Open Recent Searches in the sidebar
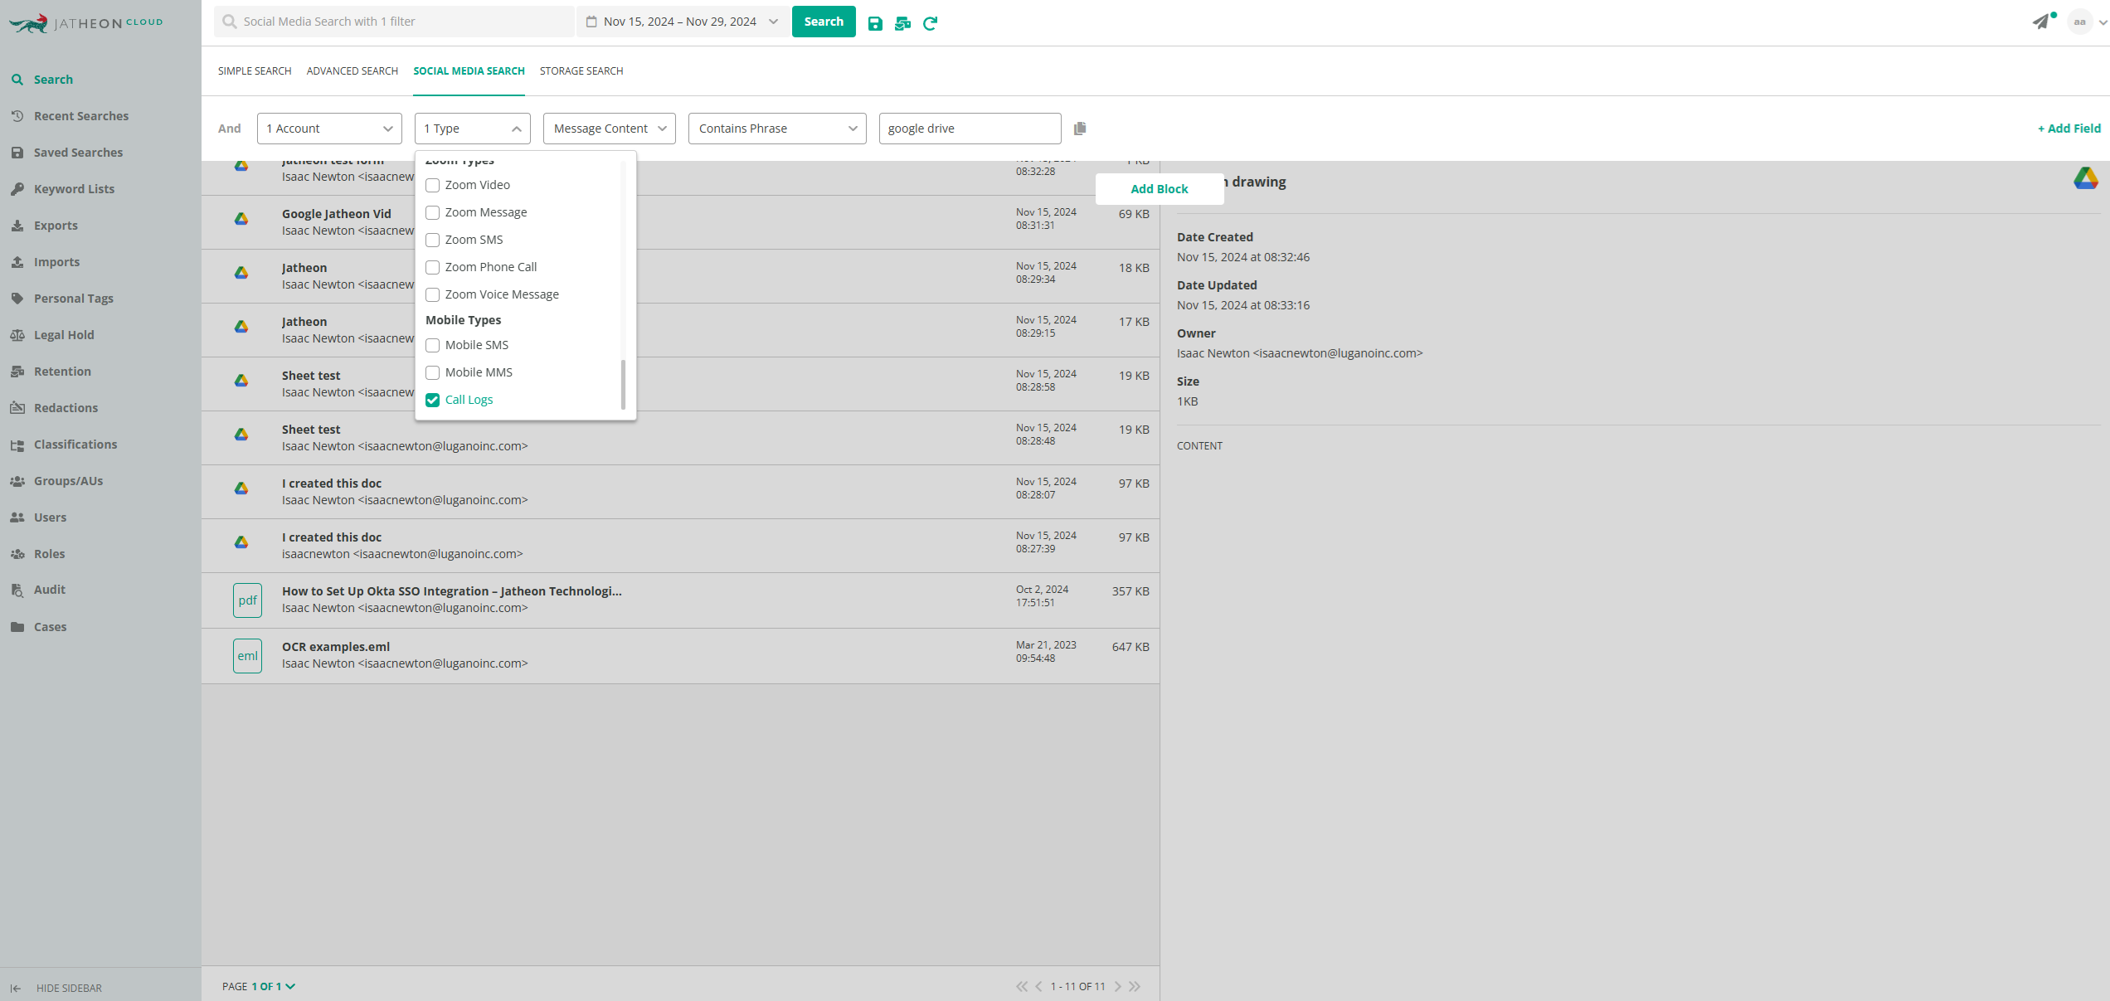The width and height of the screenshot is (2110, 1001). tap(81, 116)
